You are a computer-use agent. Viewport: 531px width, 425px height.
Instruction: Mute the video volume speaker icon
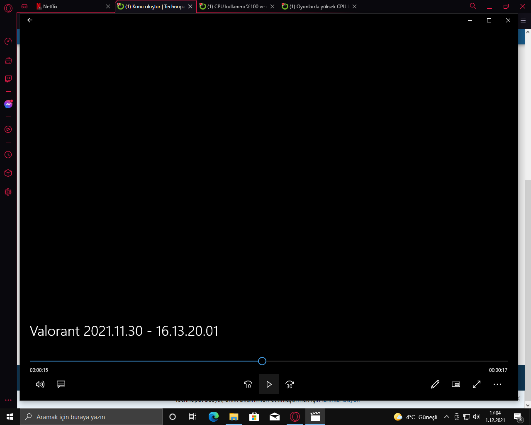pyautogui.click(x=40, y=384)
